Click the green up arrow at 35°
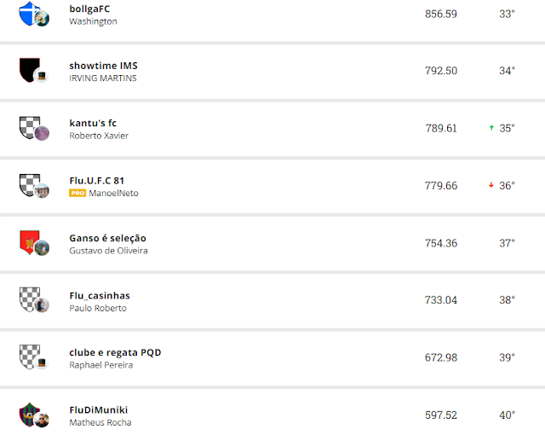 click(x=491, y=128)
